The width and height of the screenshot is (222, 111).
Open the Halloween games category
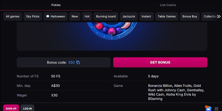tap(56, 16)
